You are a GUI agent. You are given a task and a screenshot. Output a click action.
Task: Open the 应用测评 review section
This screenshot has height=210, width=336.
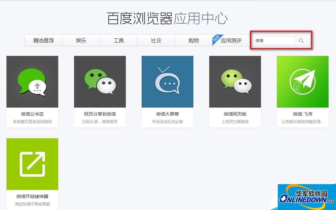tap(231, 40)
